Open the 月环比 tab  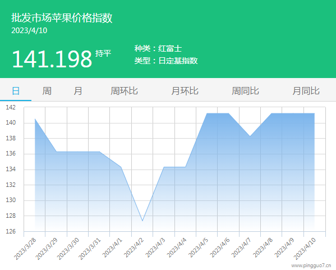coord(185,91)
